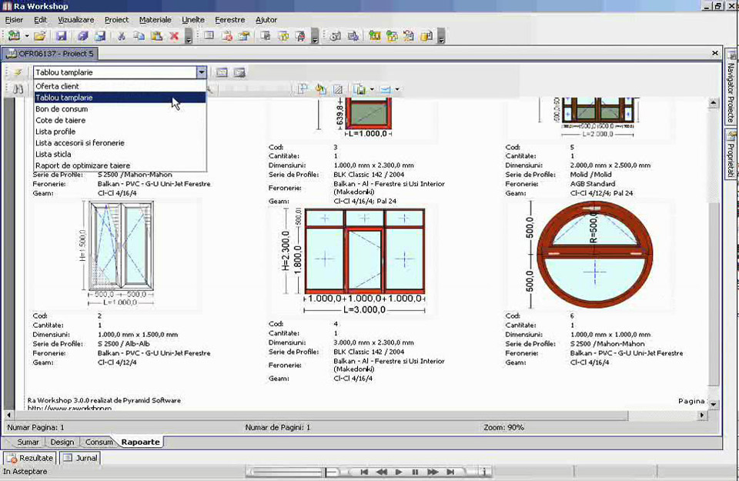The height and width of the screenshot is (481, 739).
Task: Open dropdown arrow next to export icon
Action: point(372,89)
